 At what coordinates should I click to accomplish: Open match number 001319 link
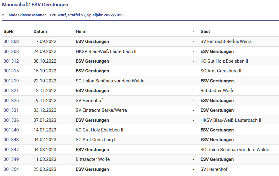pyautogui.click(x=11, y=81)
